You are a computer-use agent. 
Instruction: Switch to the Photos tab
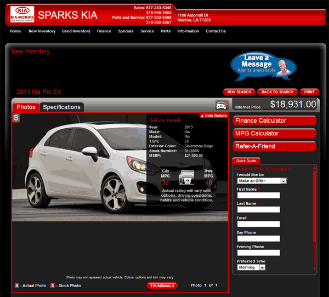(x=26, y=107)
